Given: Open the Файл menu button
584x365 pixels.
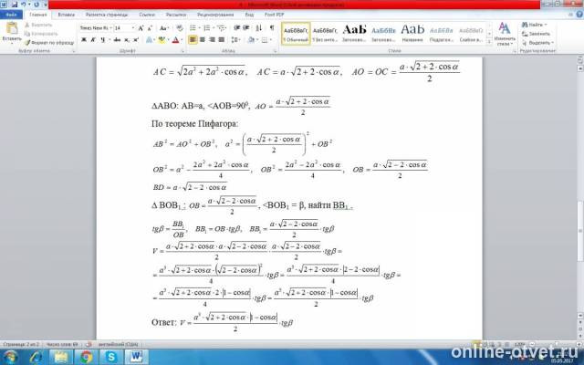Looking at the screenshot, I should point(11,15).
